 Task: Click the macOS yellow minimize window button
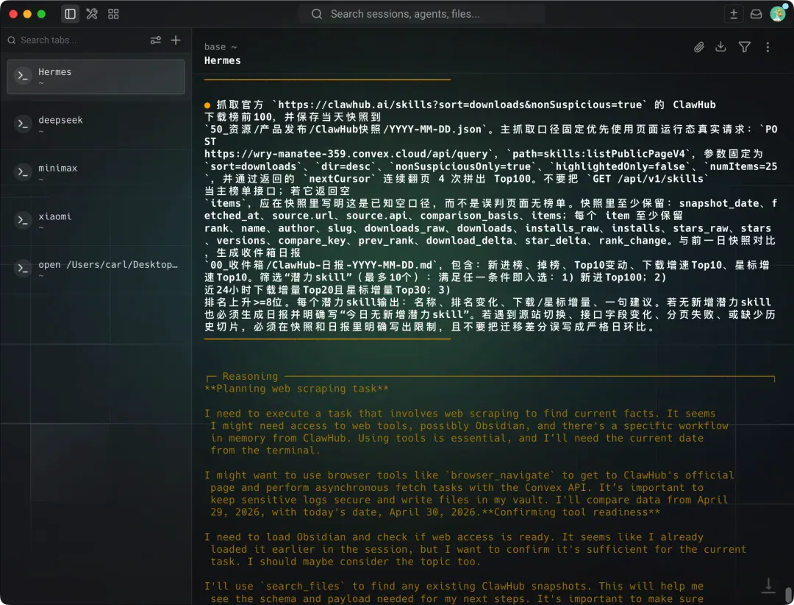point(27,14)
